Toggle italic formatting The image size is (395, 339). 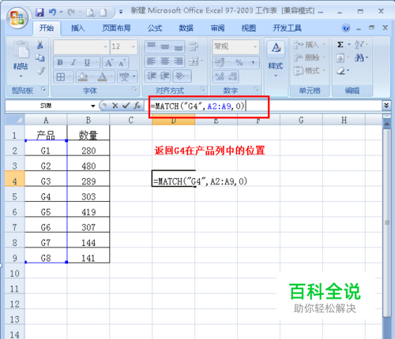pos(73,62)
